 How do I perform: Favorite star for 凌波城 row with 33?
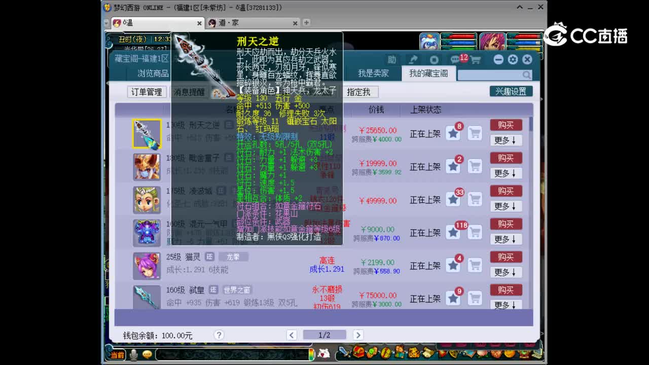[453, 199]
